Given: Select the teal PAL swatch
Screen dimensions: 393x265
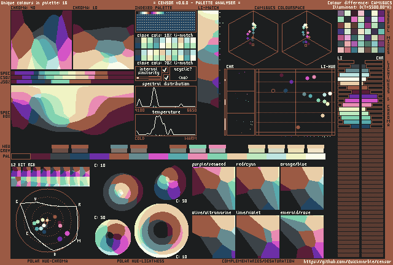Looking at the screenshot, I should pyautogui.click(x=178, y=156).
